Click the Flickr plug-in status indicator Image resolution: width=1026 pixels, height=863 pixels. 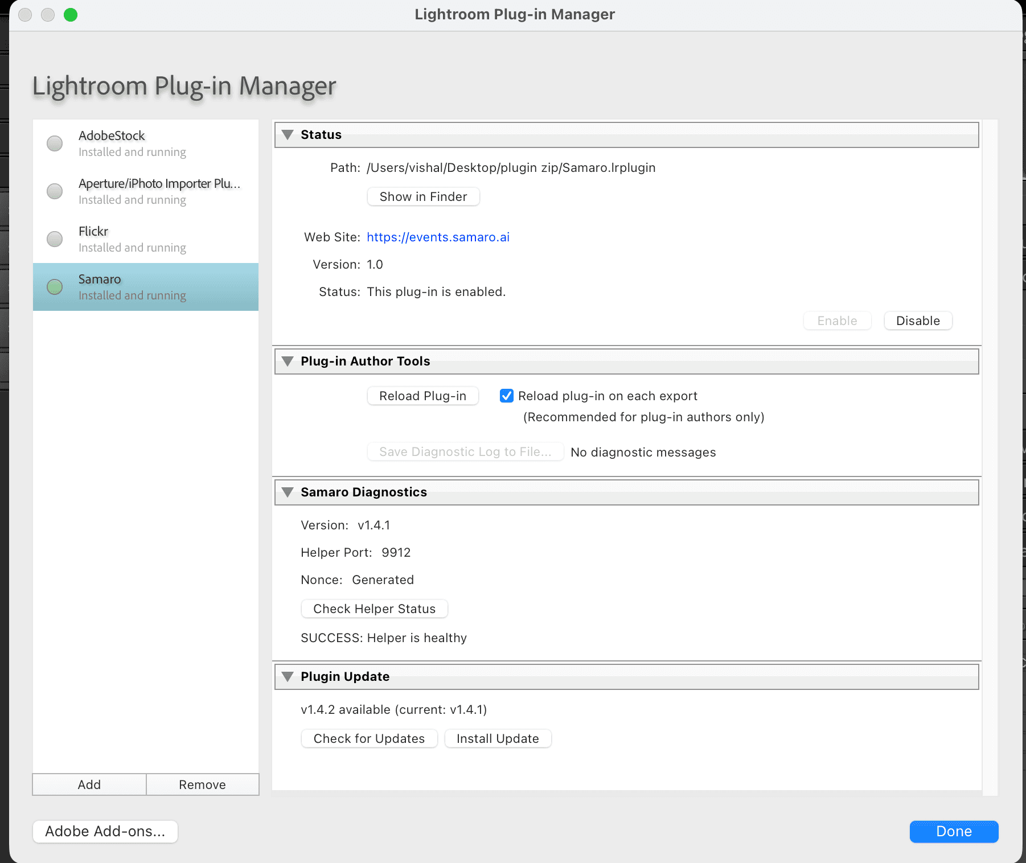(55, 239)
